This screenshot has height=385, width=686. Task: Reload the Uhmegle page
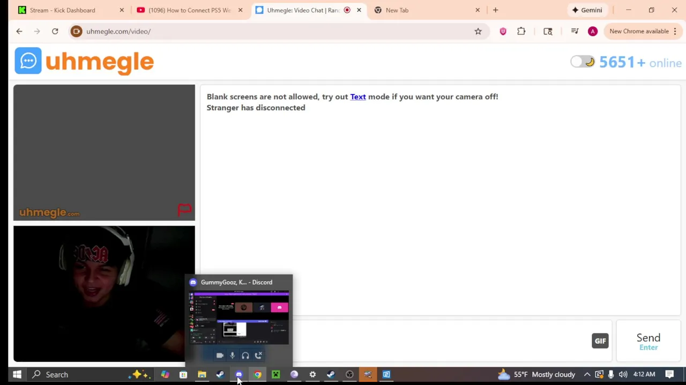pos(55,32)
